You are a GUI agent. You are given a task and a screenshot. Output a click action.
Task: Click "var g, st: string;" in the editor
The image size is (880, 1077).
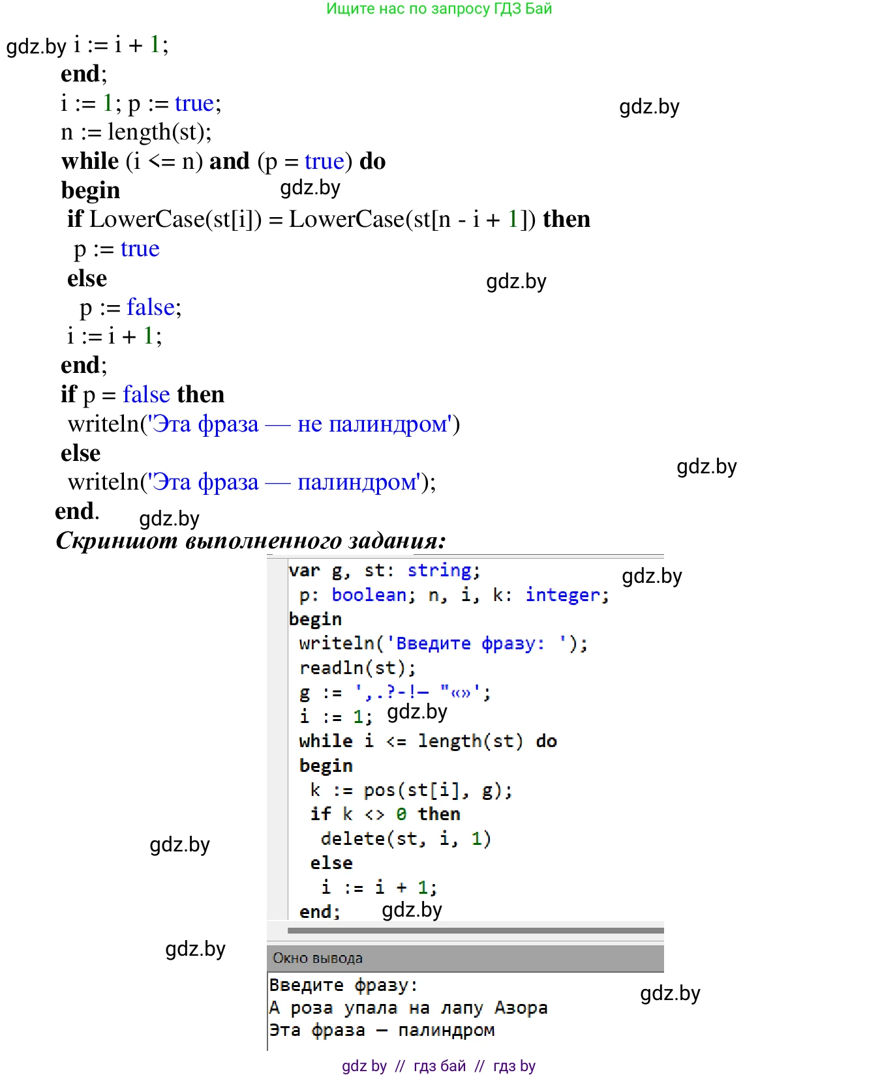(x=384, y=570)
